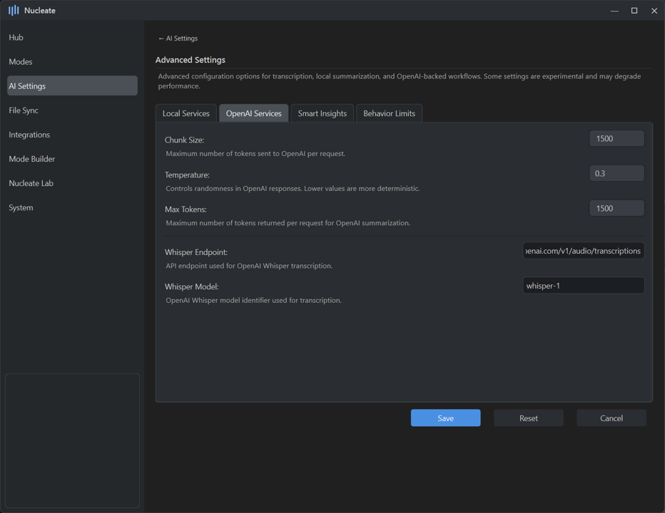Image resolution: width=665 pixels, height=513 pixels.
Task: Click the Nucleate app logo icon
Action: [14, 11]
